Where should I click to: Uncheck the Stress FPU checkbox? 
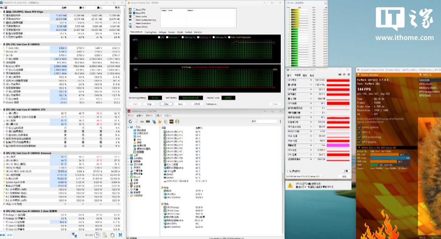point(134,13)
